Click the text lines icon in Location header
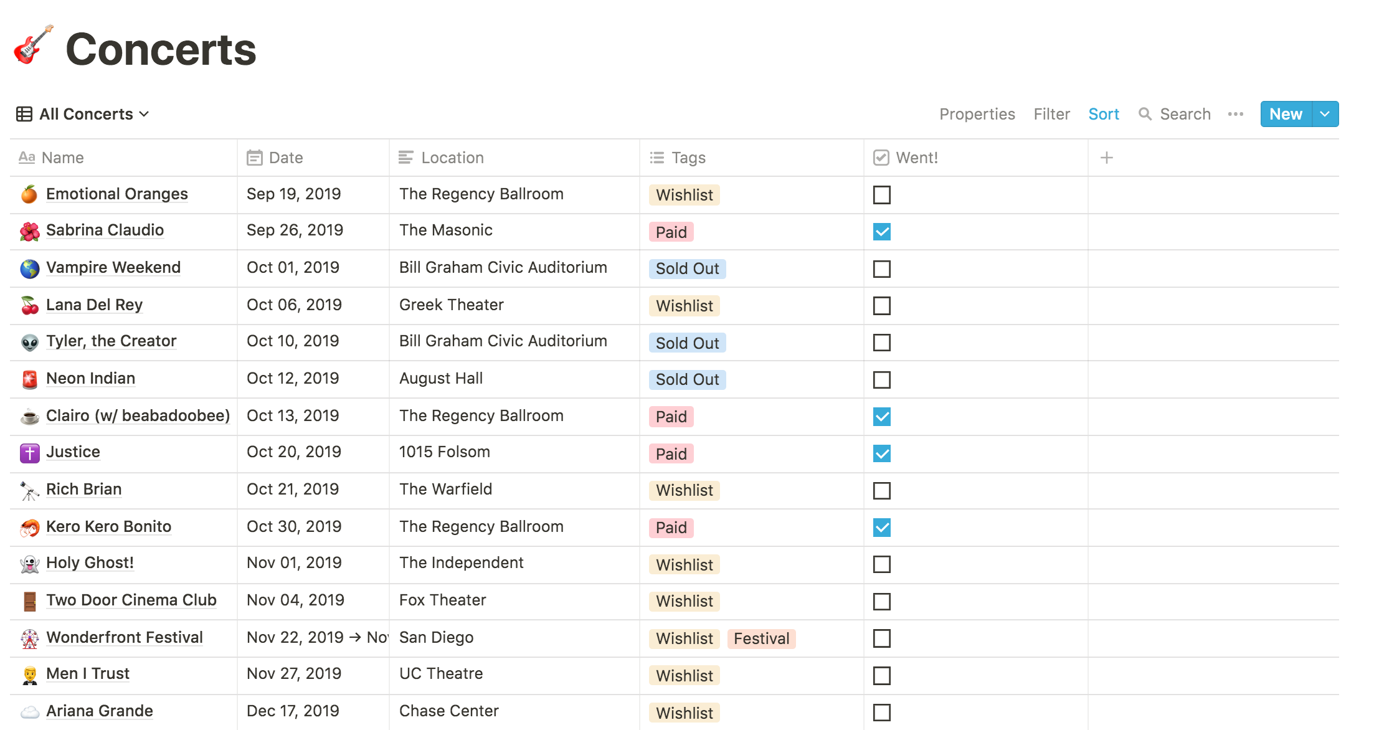 (406, 158)
